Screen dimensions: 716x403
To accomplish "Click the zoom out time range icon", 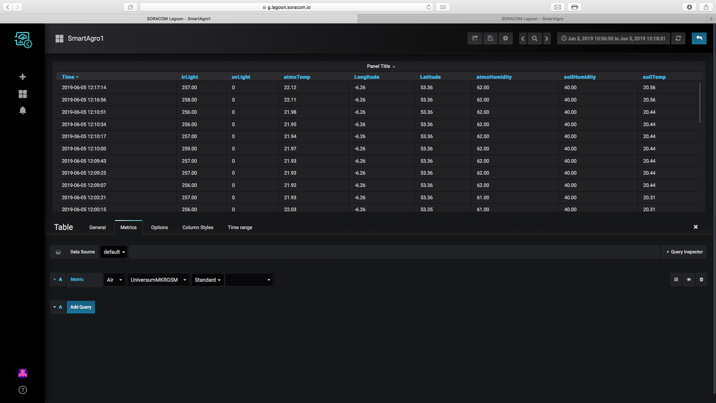I will click(x=535, y=38).
